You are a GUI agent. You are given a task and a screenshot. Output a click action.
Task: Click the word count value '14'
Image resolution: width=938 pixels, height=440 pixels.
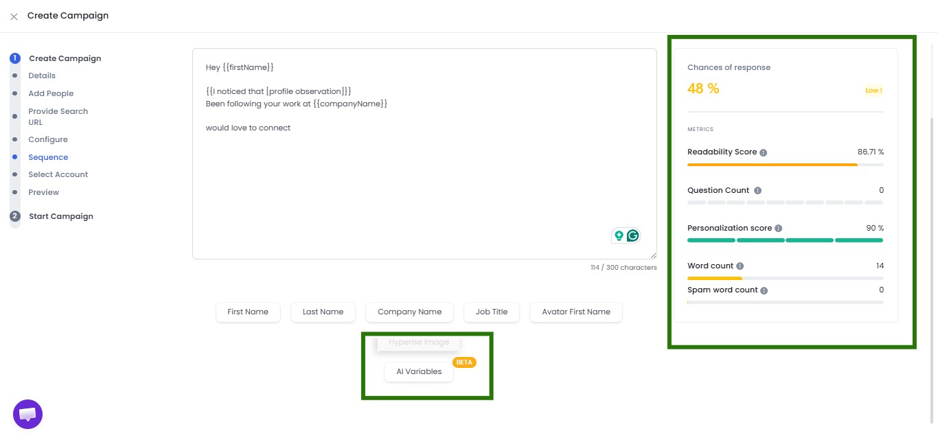[x=880, y=266]
